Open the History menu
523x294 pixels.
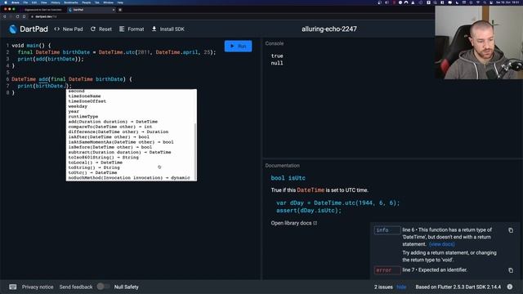[x=56, y=2]
